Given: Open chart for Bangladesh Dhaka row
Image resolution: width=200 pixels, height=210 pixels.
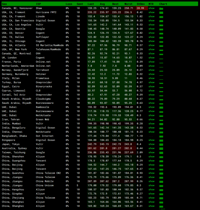Looking at the screenshot, I should (x=161, y=136).
